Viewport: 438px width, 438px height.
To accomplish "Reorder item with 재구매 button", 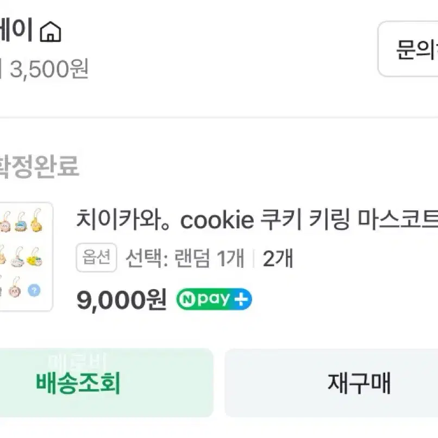I will [331, 383].
